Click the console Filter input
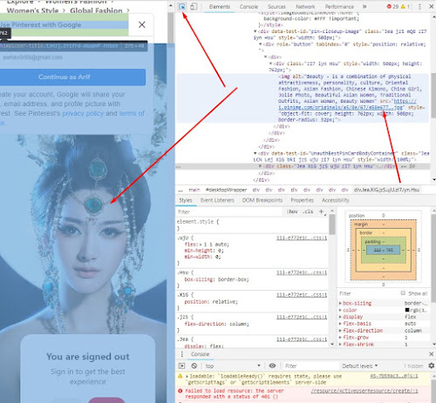This screenshot has width=436, height=403. point(311,366)
